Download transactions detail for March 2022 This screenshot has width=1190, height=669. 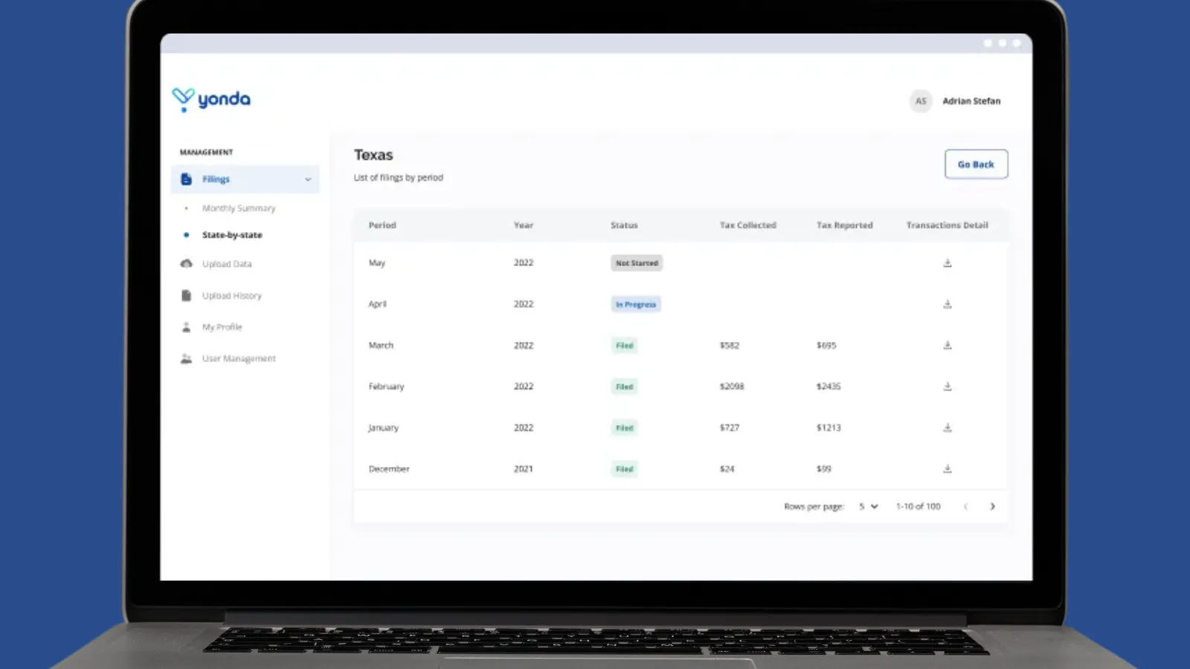point(948,345)
